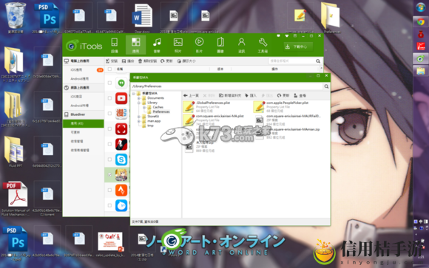Click the Uninstall trash toolbar button
Viewport: 429px width, 268px height.
pyautogui.click(x=147, y=61)
